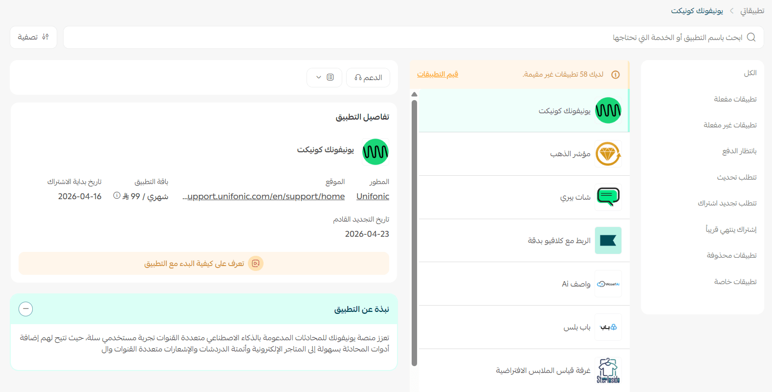Select تطبيقات غير مفعلة filter
Image resolution: width=772 pixels, height=392 pixels.
[x=730, y=125]
